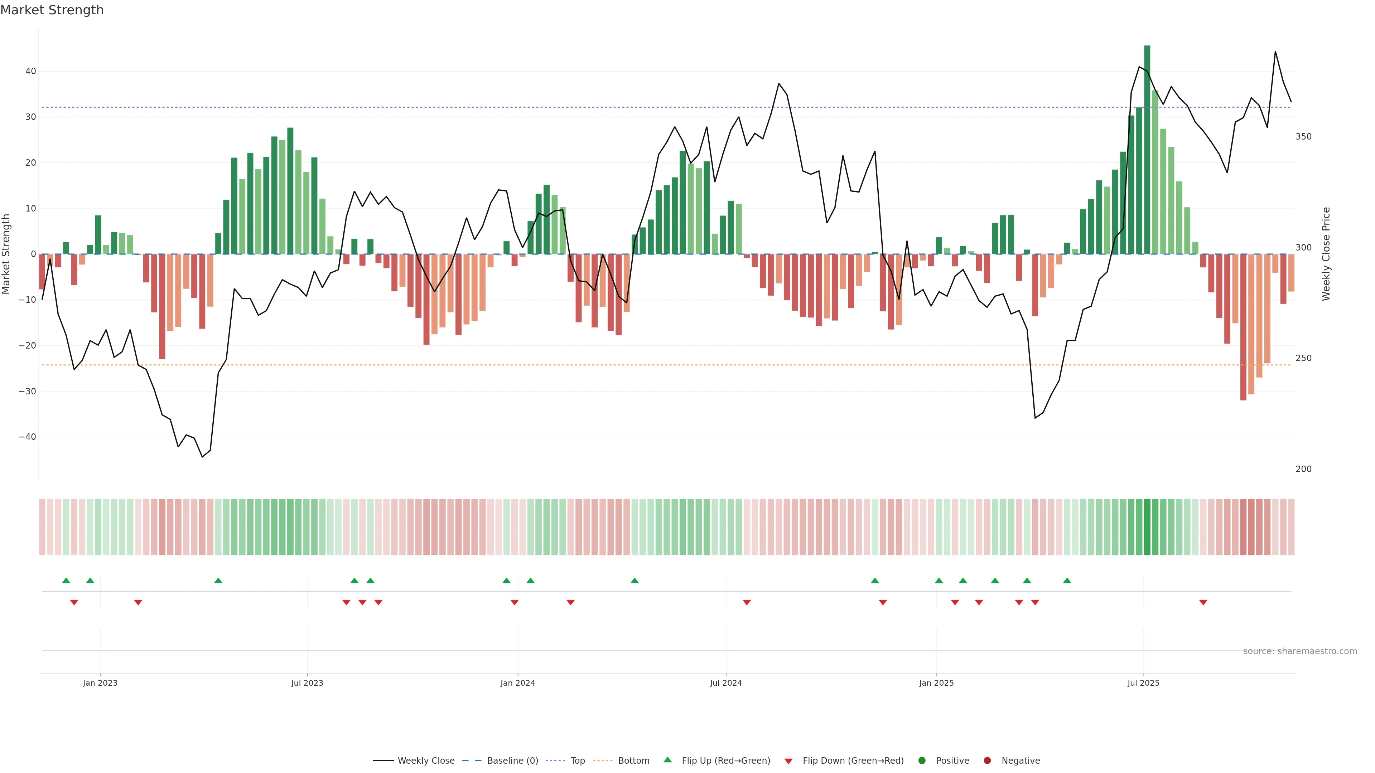Toggle the Baseline (0) legend label
Viewport: 1375px width, 773px height.
(512, 761)
